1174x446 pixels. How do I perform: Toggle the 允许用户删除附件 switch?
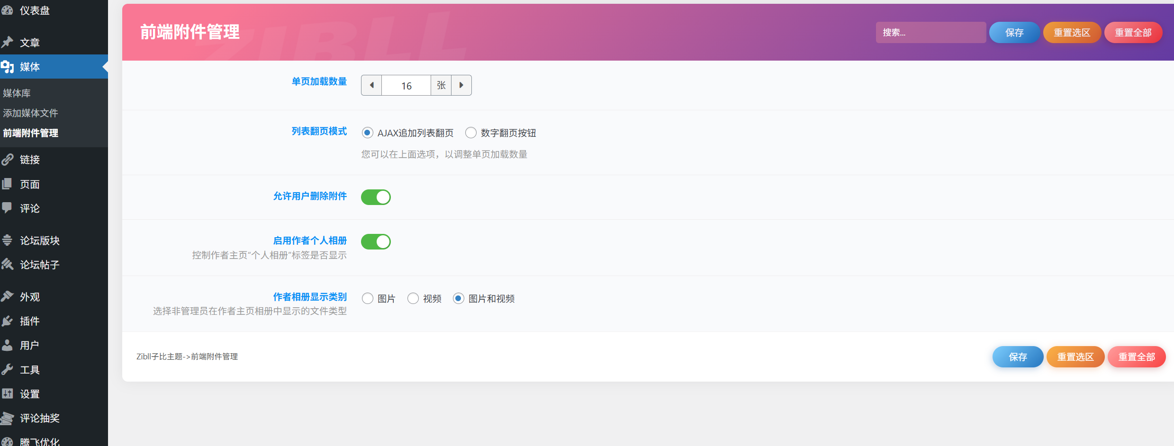[x=376, y=197]
